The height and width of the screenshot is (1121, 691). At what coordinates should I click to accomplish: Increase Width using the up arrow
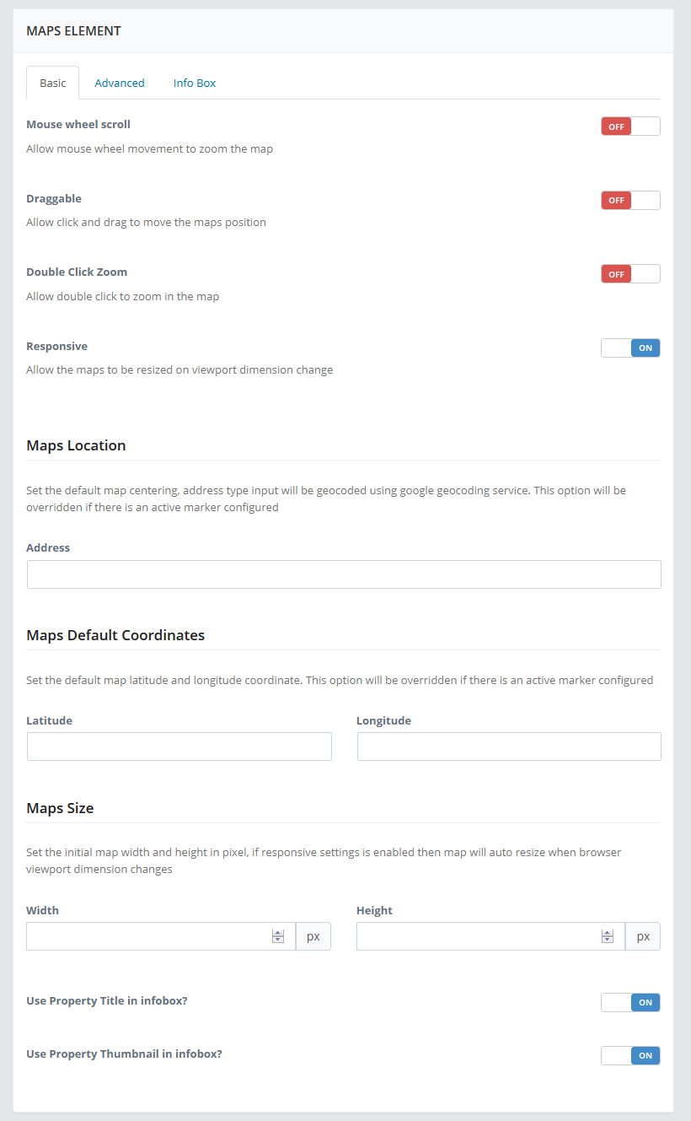278,933
